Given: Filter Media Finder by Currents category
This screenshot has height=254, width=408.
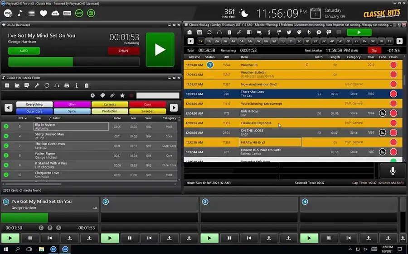Looking at the screenshot, I should tap(110, 104).
